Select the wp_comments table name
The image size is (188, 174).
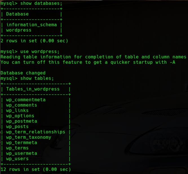pyautogui.click(x=22, y=105)
